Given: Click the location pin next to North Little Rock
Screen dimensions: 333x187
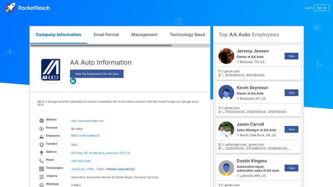Looking at the screenshot, I should click(x=238, y=135).
